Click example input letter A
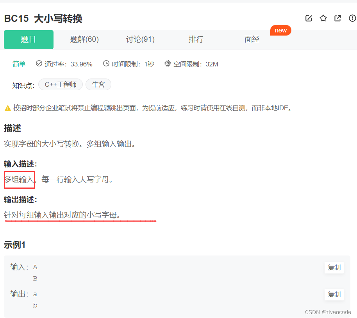 click(35, 267)
